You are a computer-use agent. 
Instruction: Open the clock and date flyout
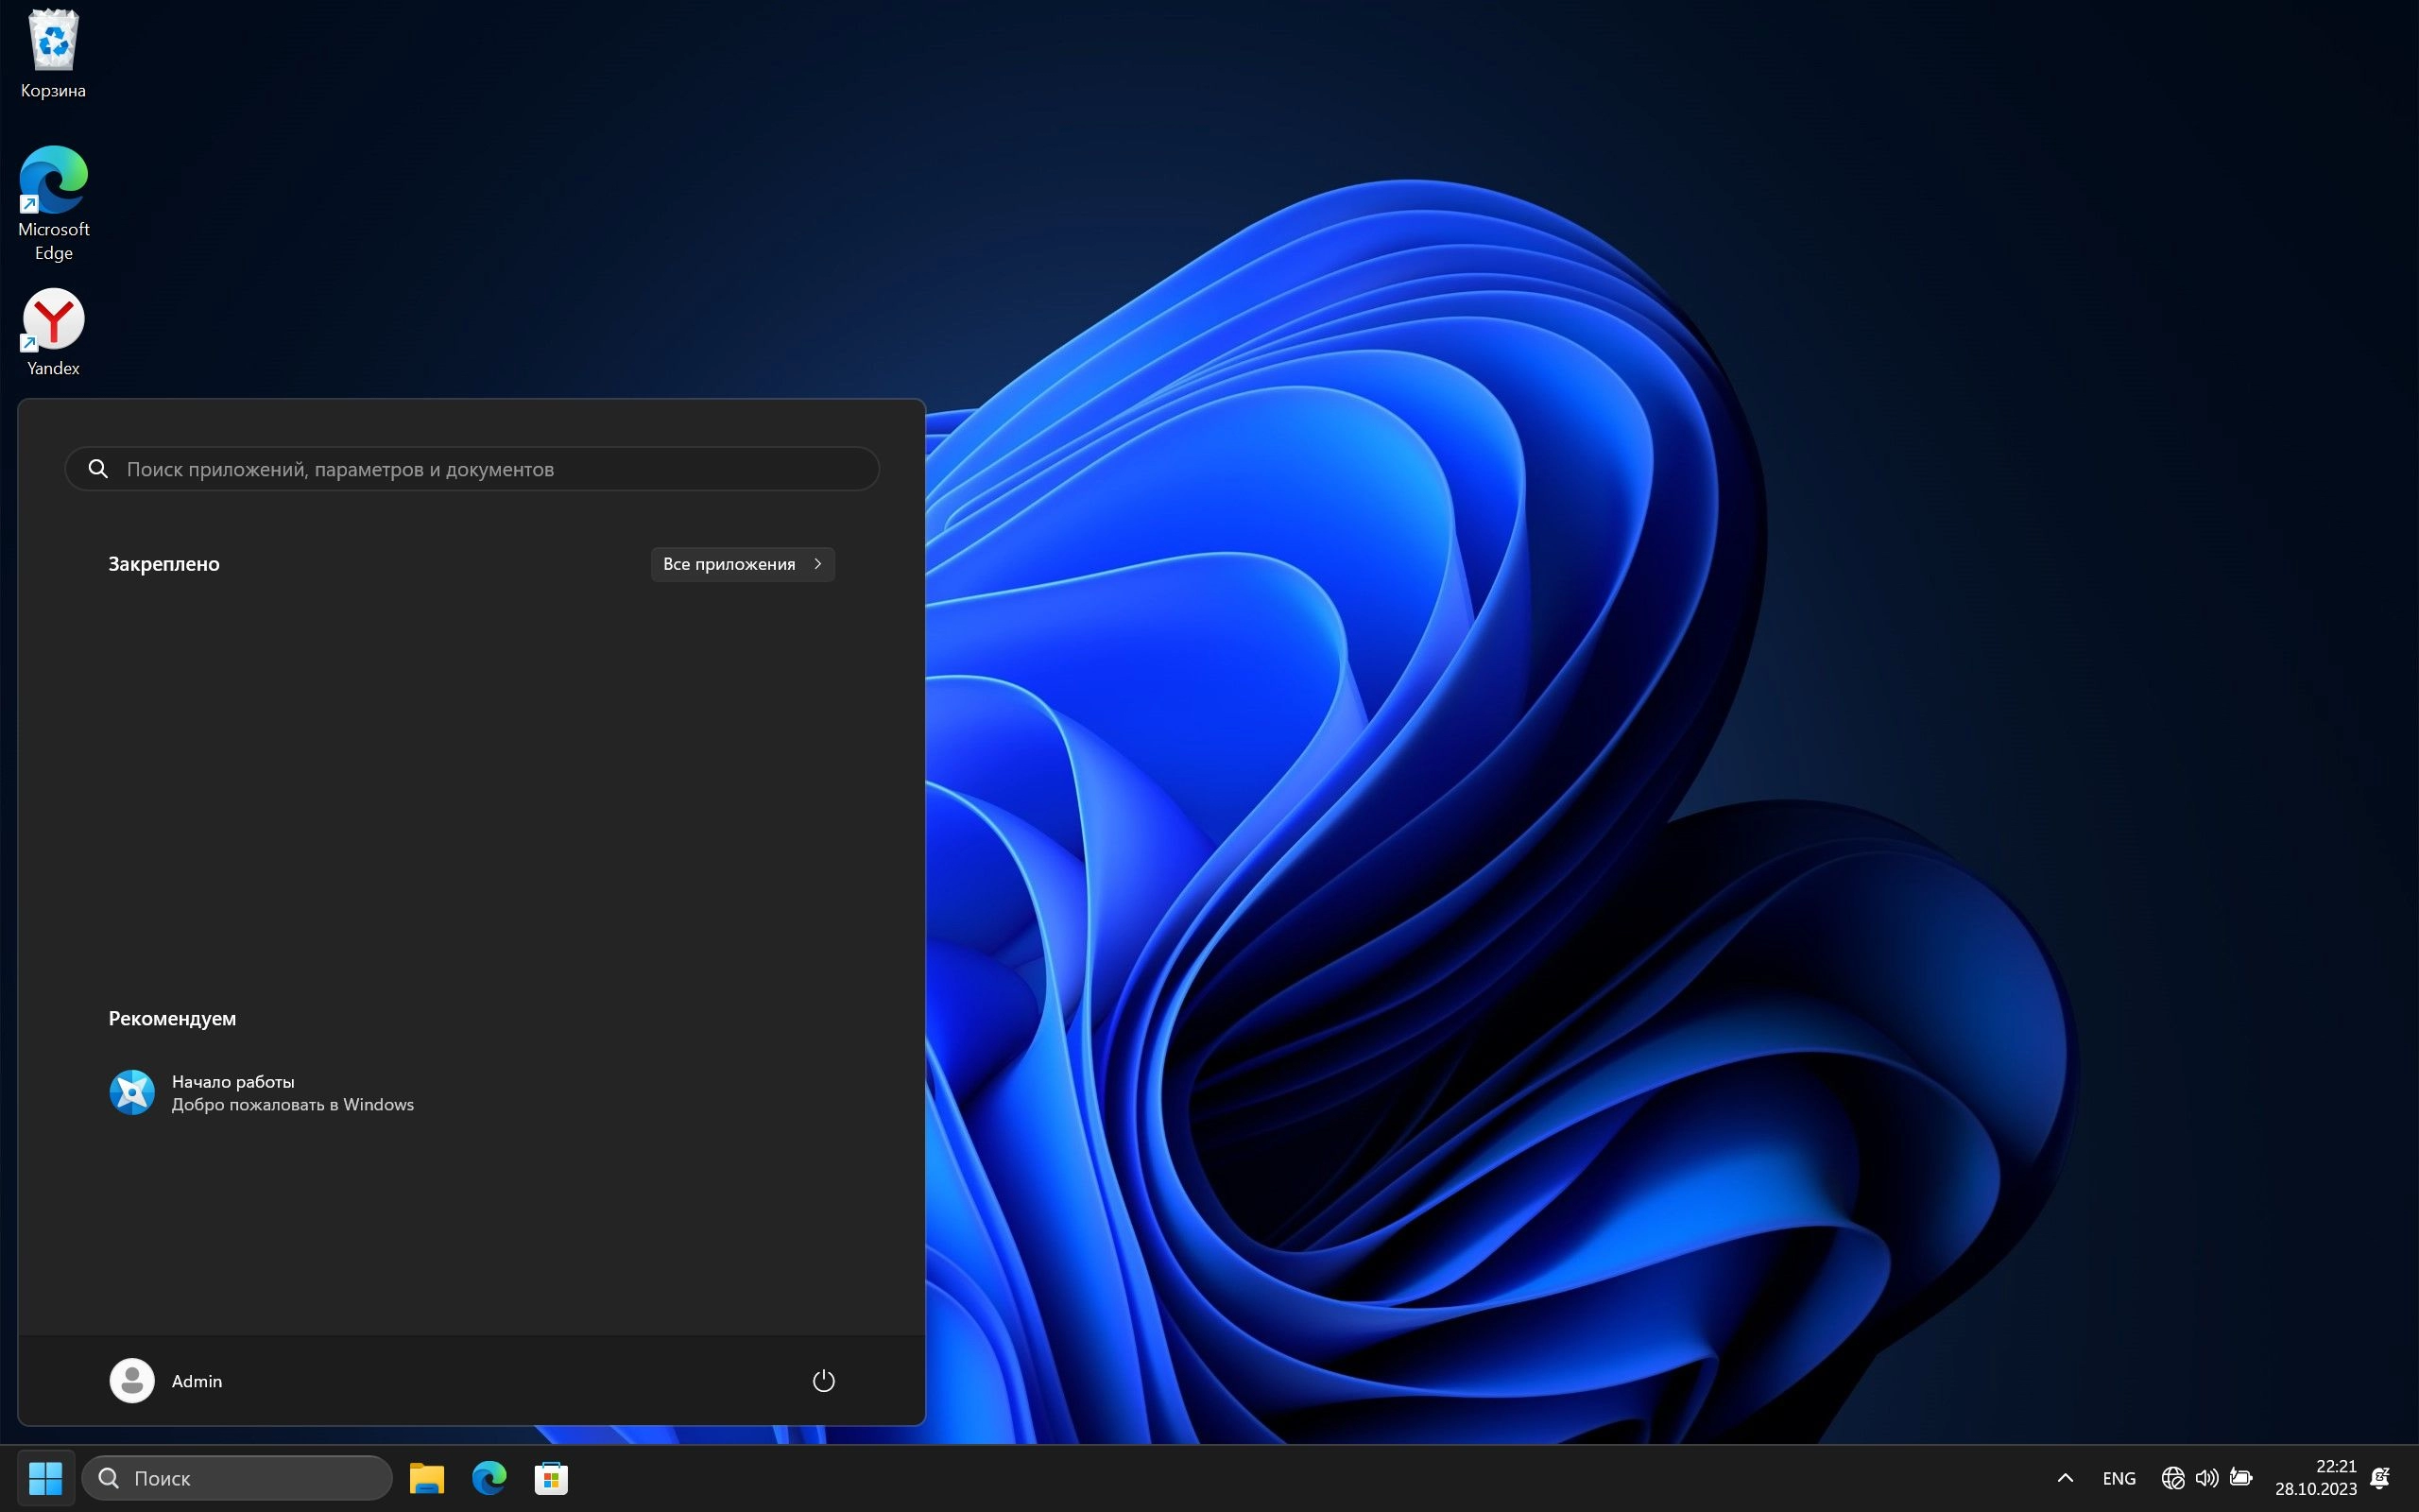(2315, 1477)
